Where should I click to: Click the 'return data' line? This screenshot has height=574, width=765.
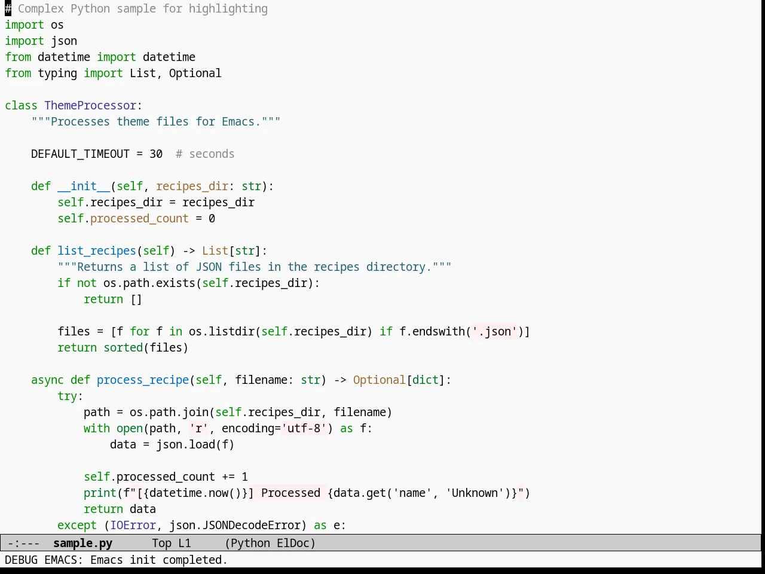pos(120,509)
